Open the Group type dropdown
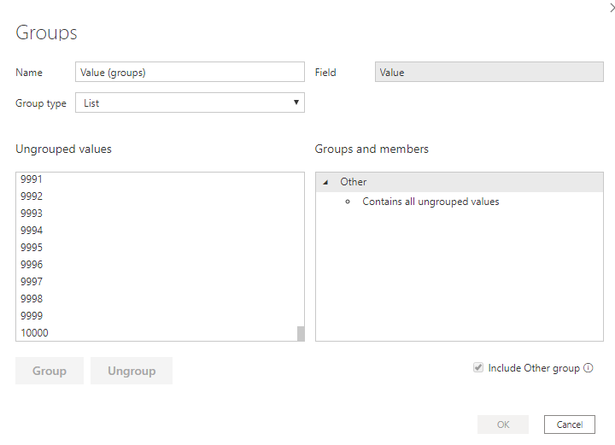This screenshot has height=445, width=615. [190, 102]
